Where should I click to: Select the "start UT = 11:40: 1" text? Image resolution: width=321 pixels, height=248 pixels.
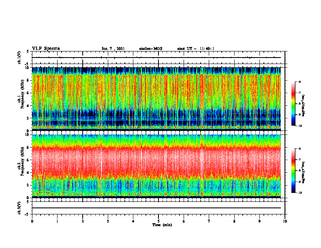coord(196,49)
